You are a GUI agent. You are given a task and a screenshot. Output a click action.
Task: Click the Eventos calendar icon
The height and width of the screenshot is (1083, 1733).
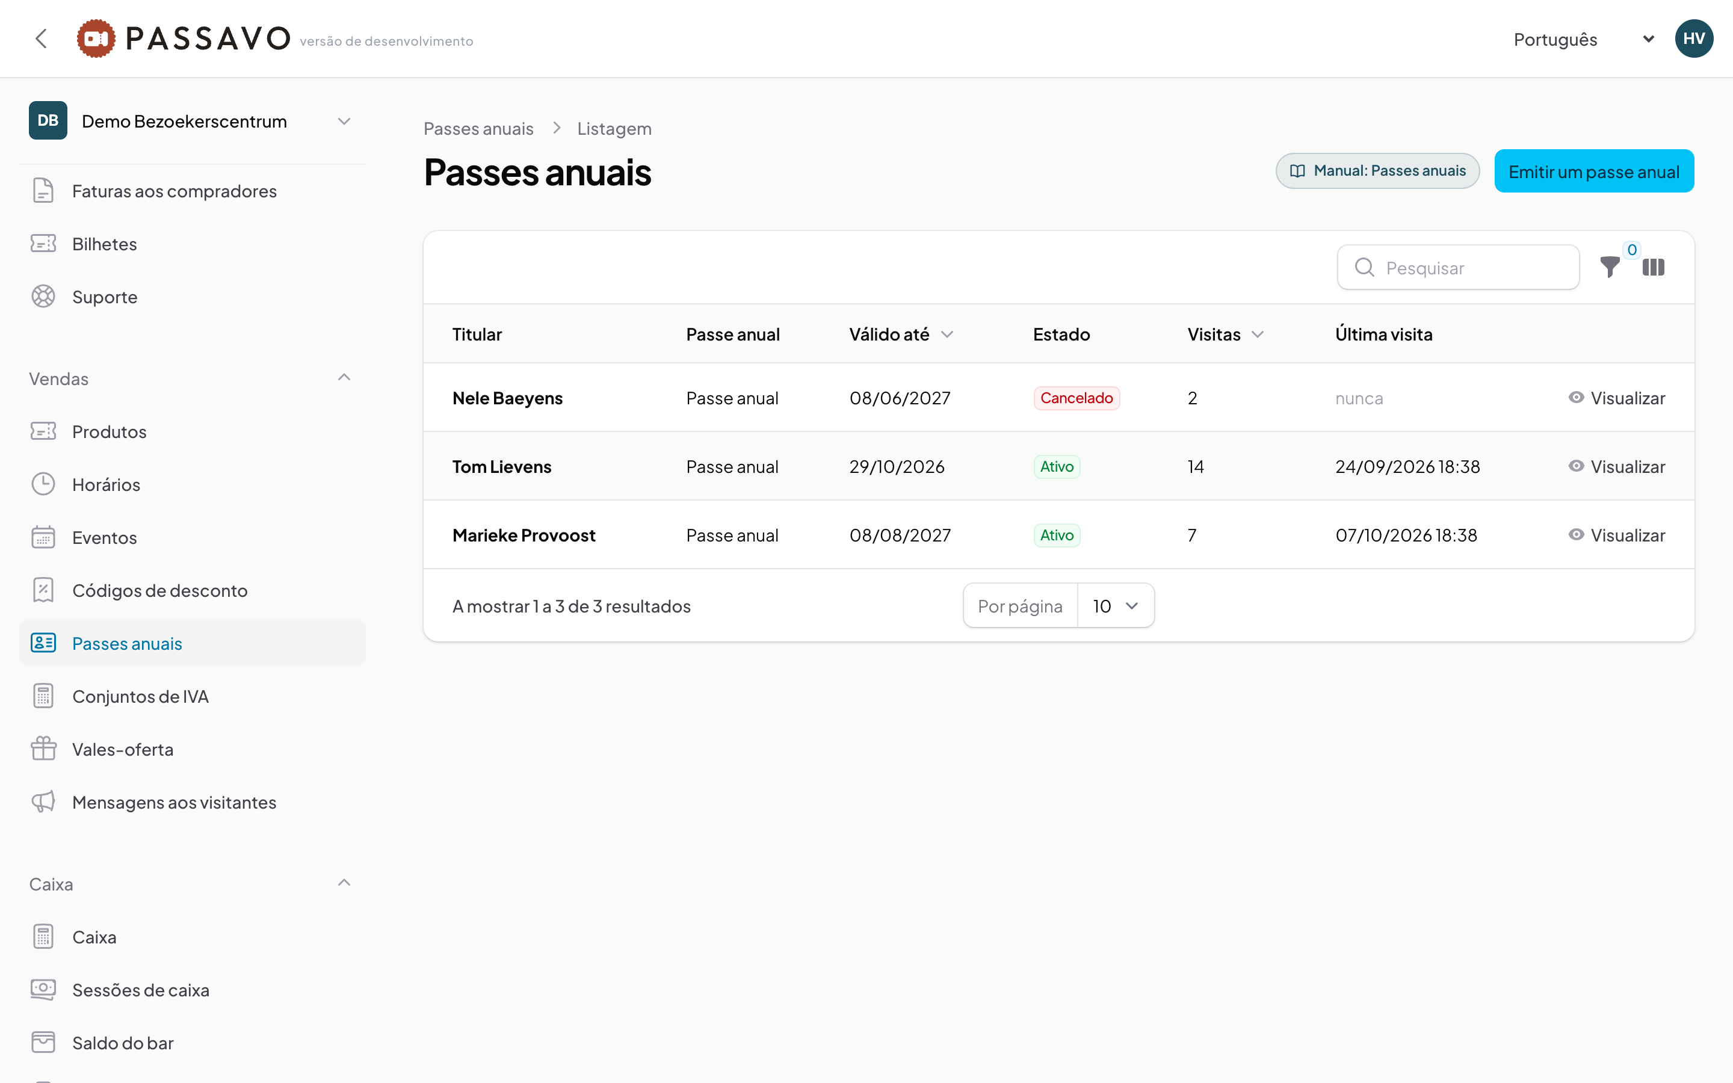pos(43,537)
